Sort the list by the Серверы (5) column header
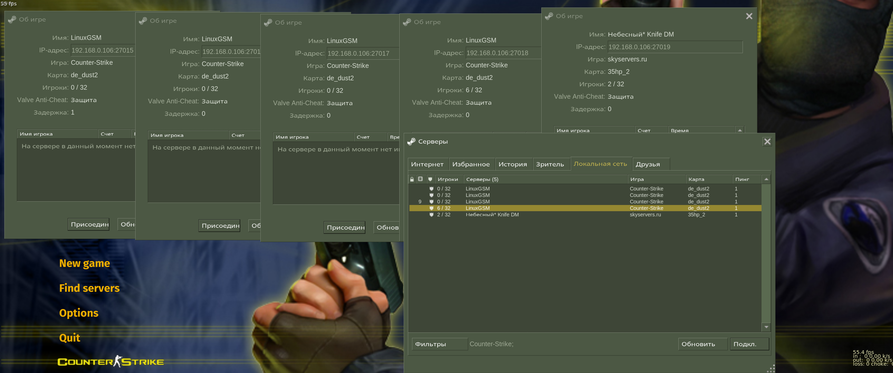The height and width of the screenshot is (373, 893). click(545, 179)
